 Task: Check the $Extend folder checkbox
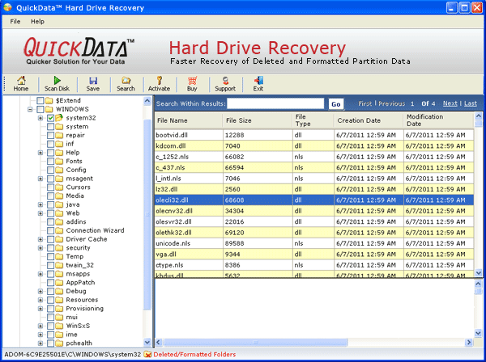40,100
